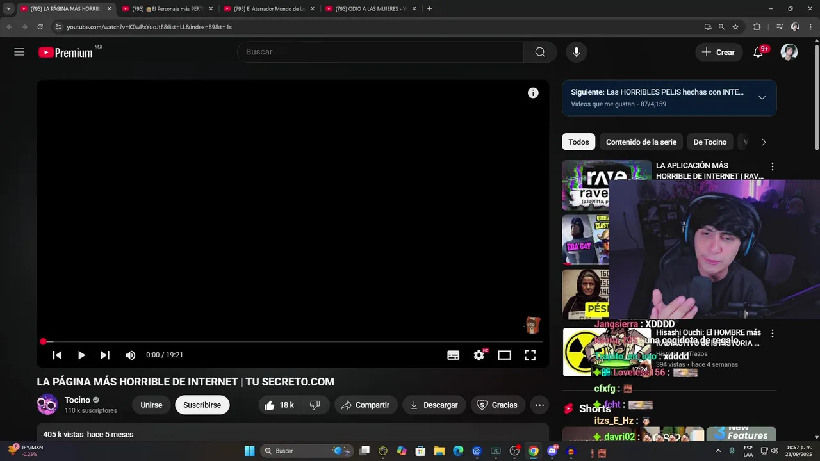This screenshot has width=820, height=461.
Task: Switch to theater mode
Action: click(x=504, y=355)
